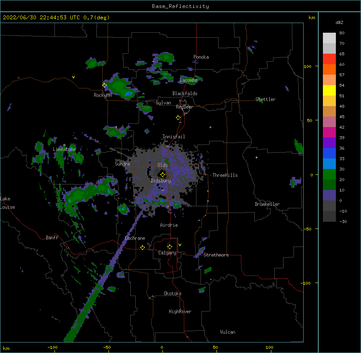The width and height of the screenshot is (361, 353).
Task: Click the Drumheller label
Action: tap(267, 204)
